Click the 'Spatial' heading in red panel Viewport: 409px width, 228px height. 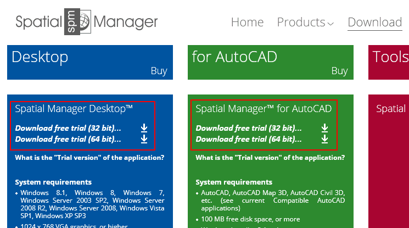point(391,109)
